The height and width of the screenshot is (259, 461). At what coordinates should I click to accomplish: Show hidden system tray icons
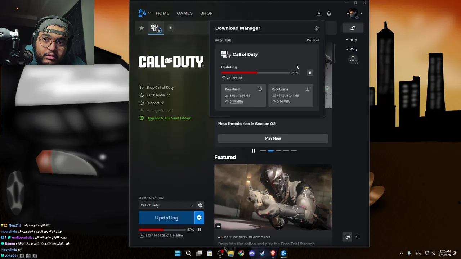point(401,253)
